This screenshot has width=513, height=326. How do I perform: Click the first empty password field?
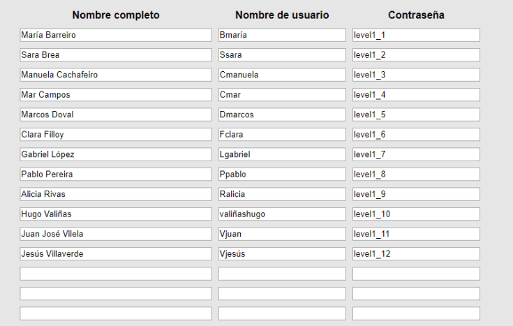pyautogui.click(x=416, y=274)
